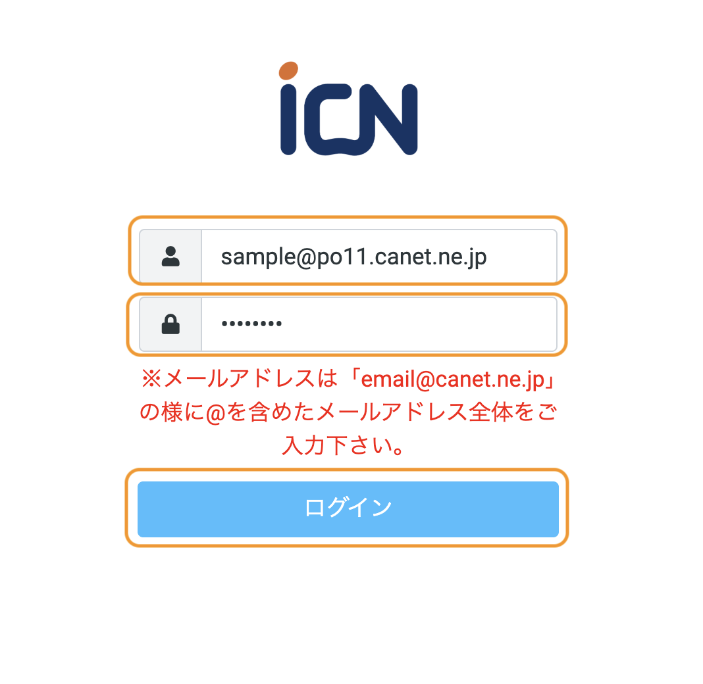This screenshot has height=684, width=703.
Task: Focus the email address input field
Action: [x=379, y=256]
